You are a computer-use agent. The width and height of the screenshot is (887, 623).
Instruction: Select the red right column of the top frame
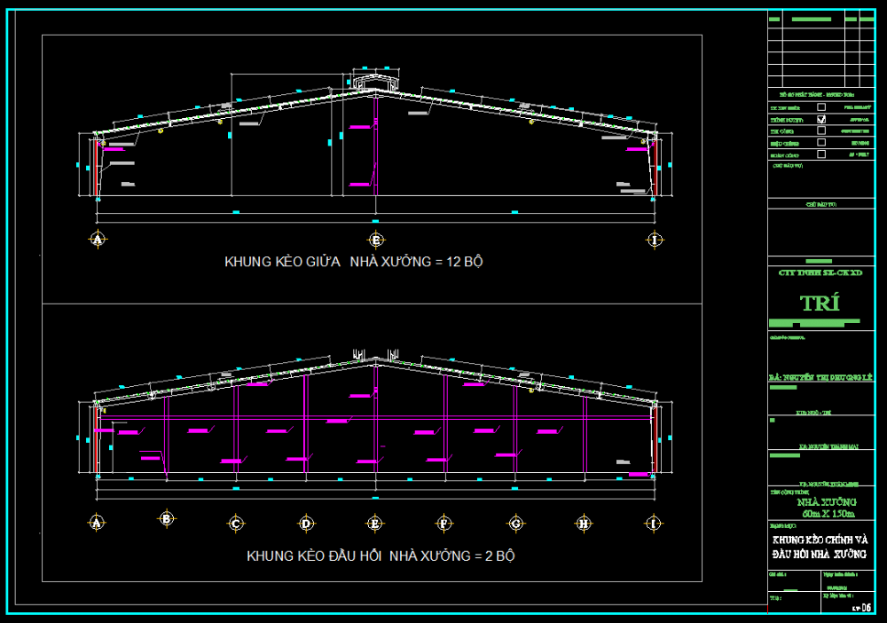(655, 168)
